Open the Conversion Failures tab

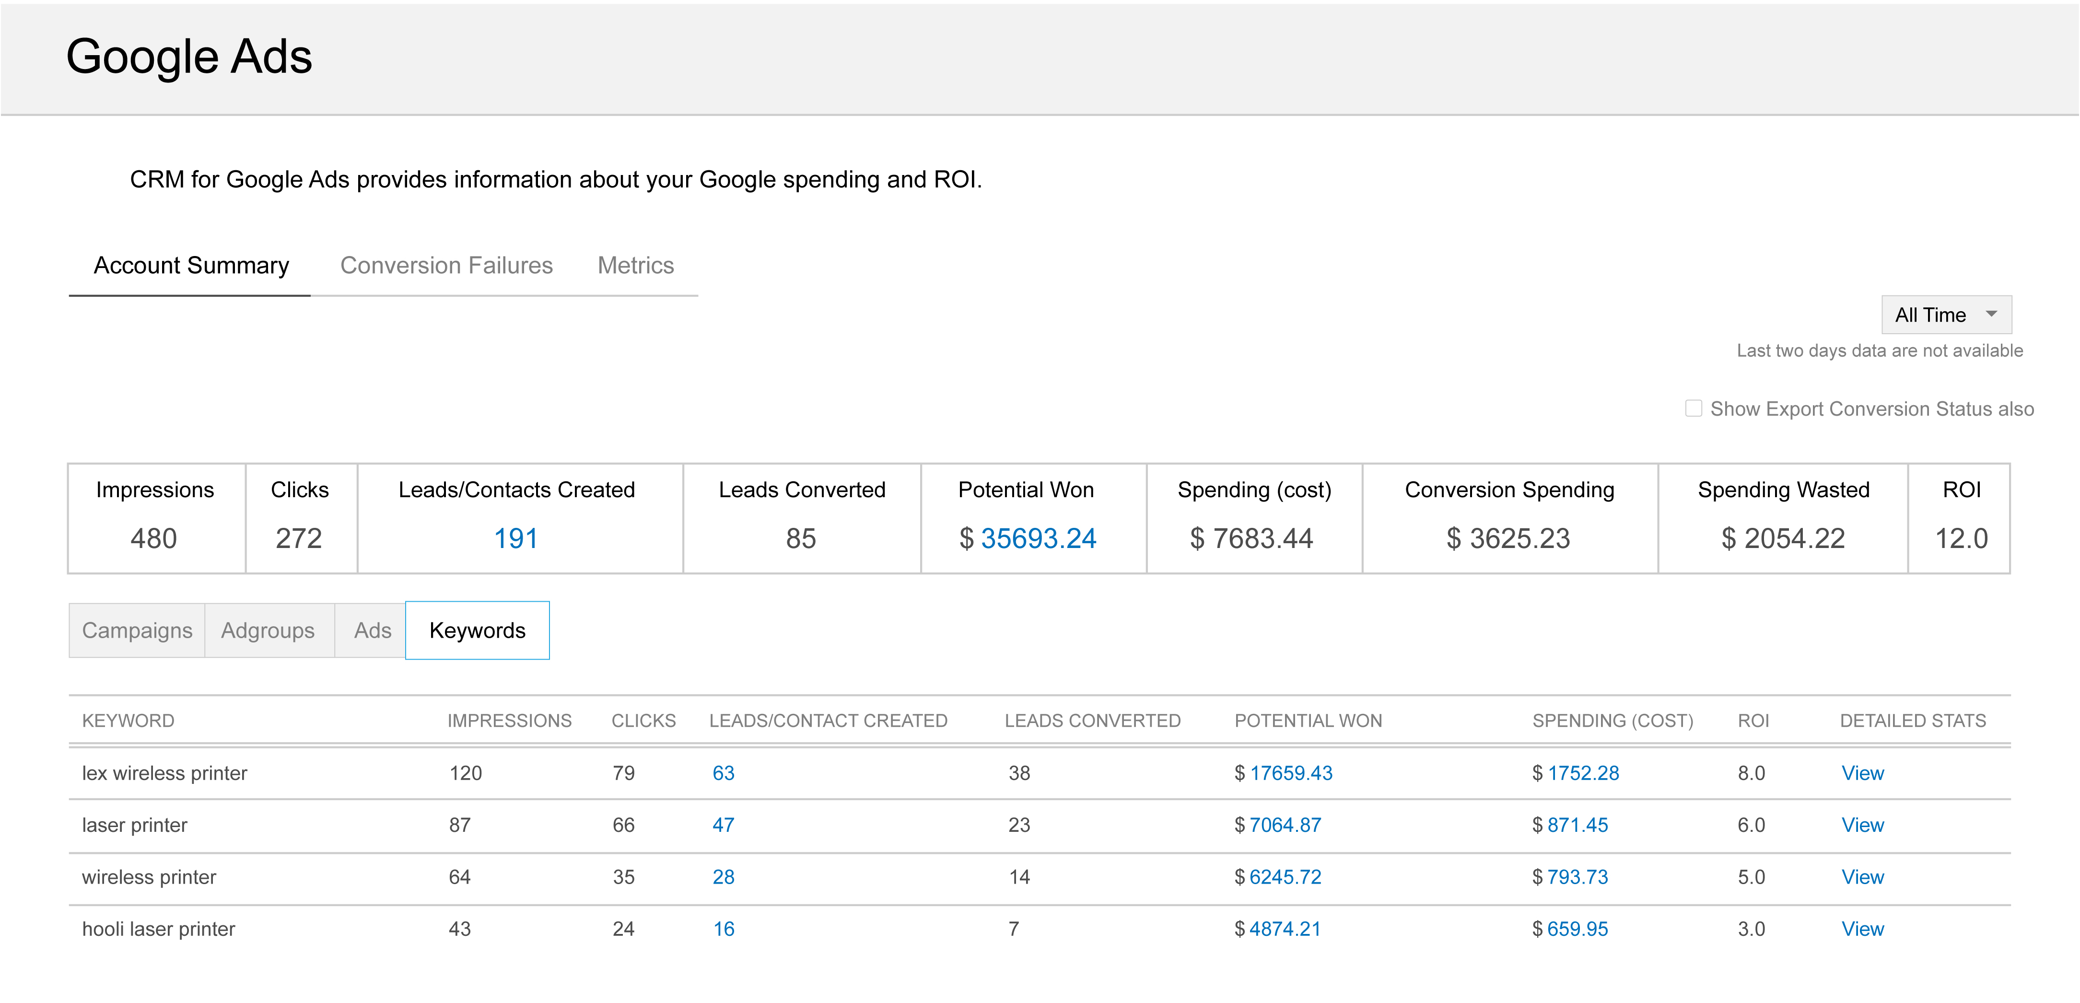coord(446,266)
